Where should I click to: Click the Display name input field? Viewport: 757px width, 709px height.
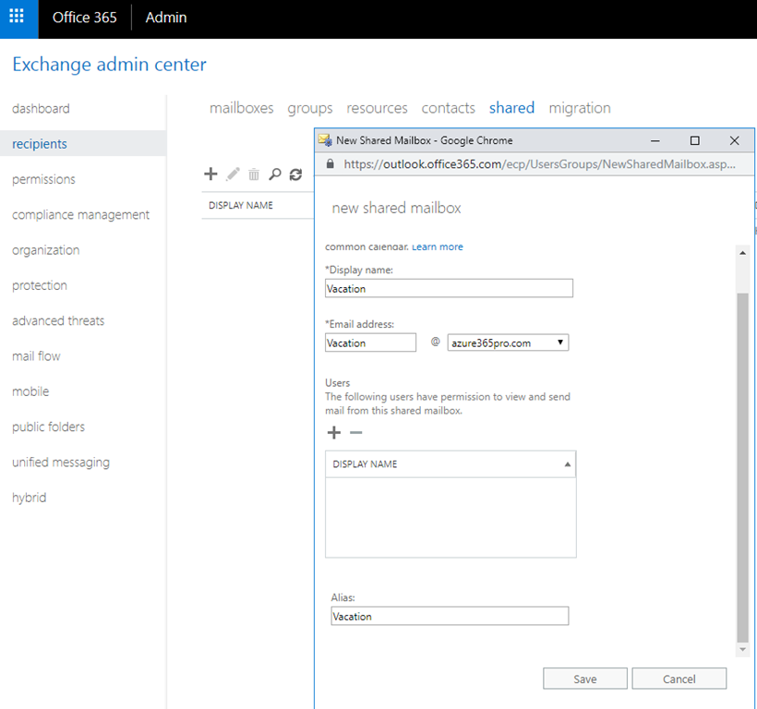[449, 288]
